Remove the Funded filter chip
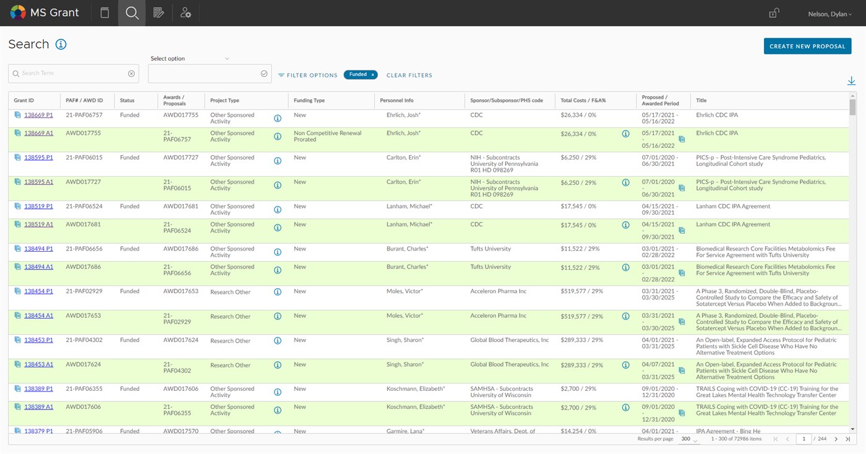 [x=372, y=74]
